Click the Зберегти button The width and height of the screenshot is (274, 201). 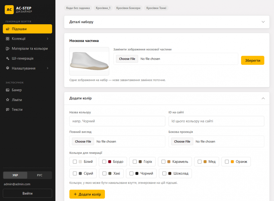point(253,61)
